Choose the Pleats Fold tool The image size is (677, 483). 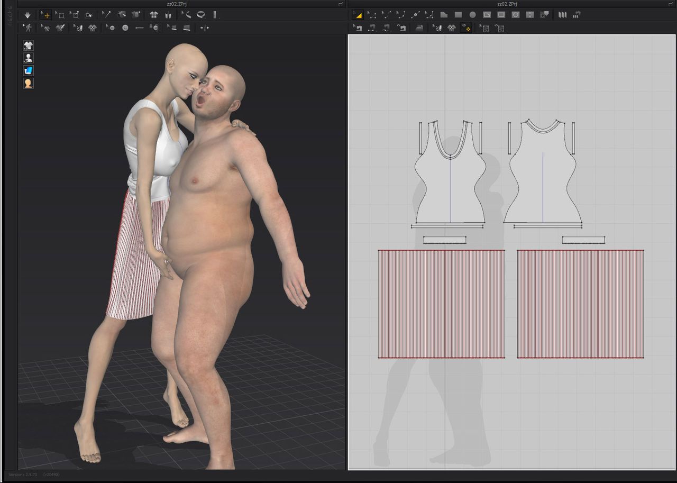click(x=562, y=15)
